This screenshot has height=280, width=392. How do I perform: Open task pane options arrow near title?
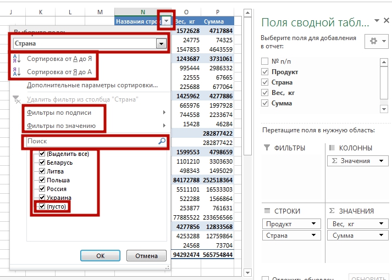click(377, 21)
